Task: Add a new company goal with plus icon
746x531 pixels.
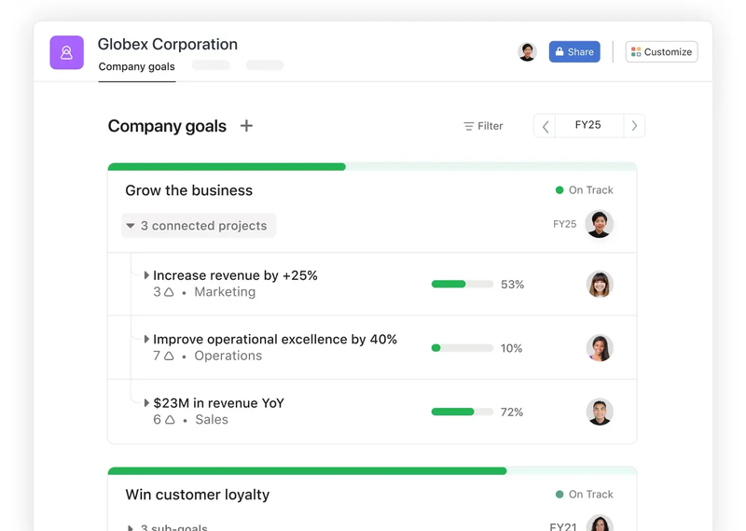Action: point(246,126)
